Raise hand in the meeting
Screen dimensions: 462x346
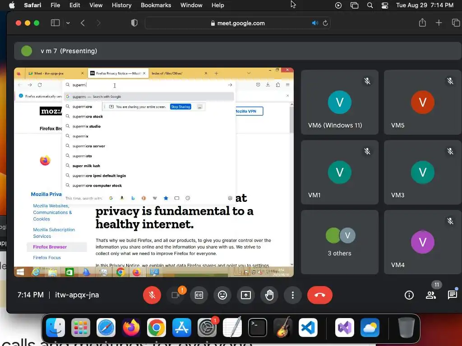[x=269, y=295]
